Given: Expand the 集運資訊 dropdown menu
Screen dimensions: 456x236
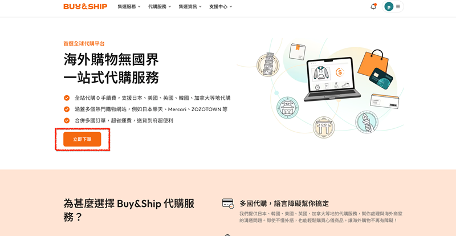Looking at the screenshot, I should click(190, 6).
